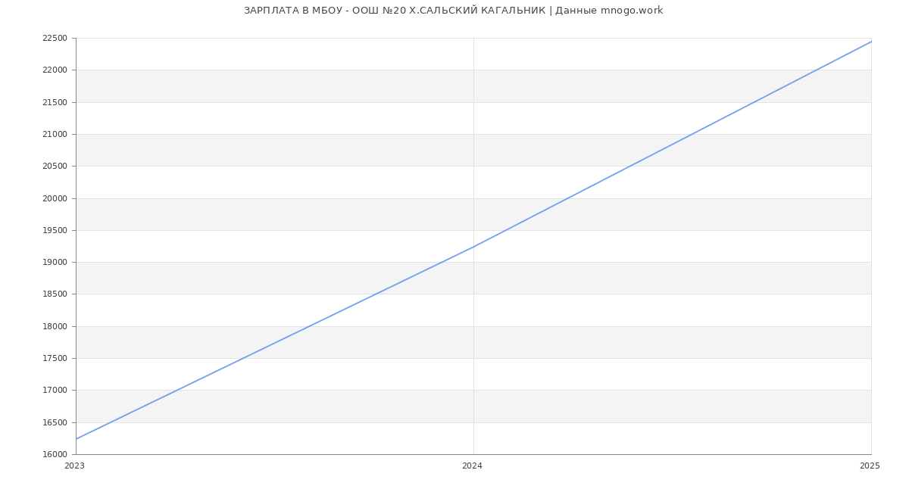
Task: Select the line's data point at 2024
Action: (x=473, y=247)
